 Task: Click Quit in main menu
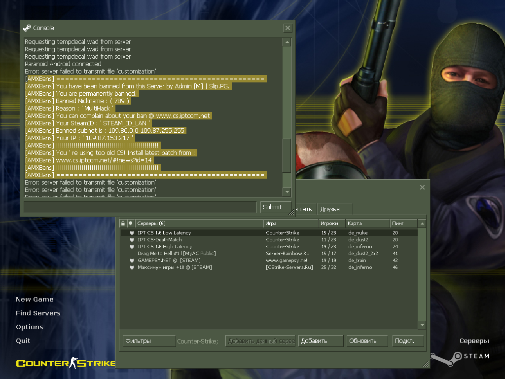[23, 341]
